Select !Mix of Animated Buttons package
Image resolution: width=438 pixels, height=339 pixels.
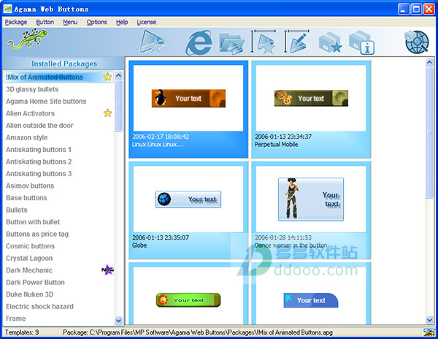point(58,77)
